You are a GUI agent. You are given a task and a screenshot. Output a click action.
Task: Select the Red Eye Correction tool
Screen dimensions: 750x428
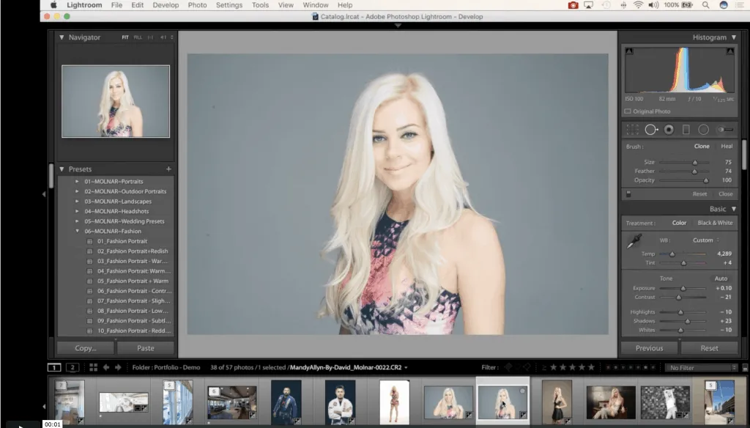[669, 129]
